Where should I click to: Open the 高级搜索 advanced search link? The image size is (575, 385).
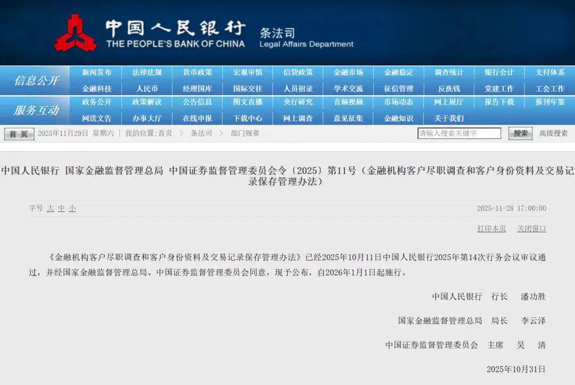pos(553,133)
